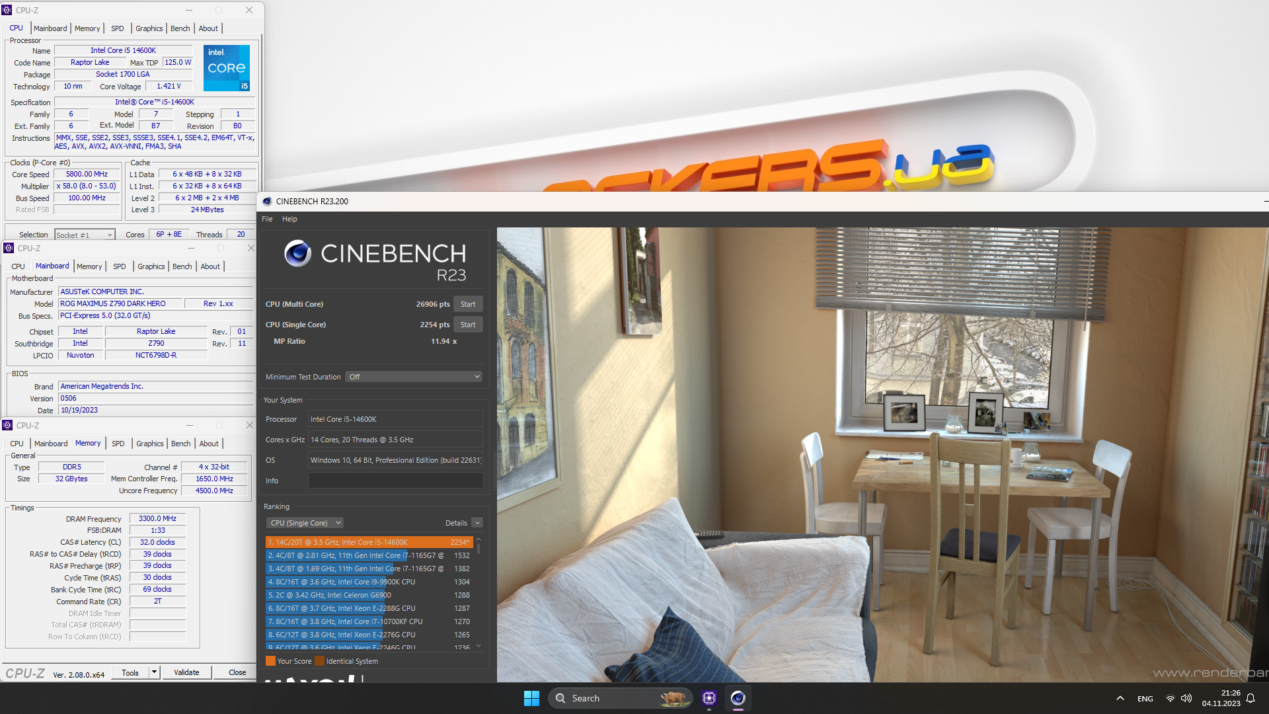Click the Wi-Fi network tray icon

tap(1170, 698)
